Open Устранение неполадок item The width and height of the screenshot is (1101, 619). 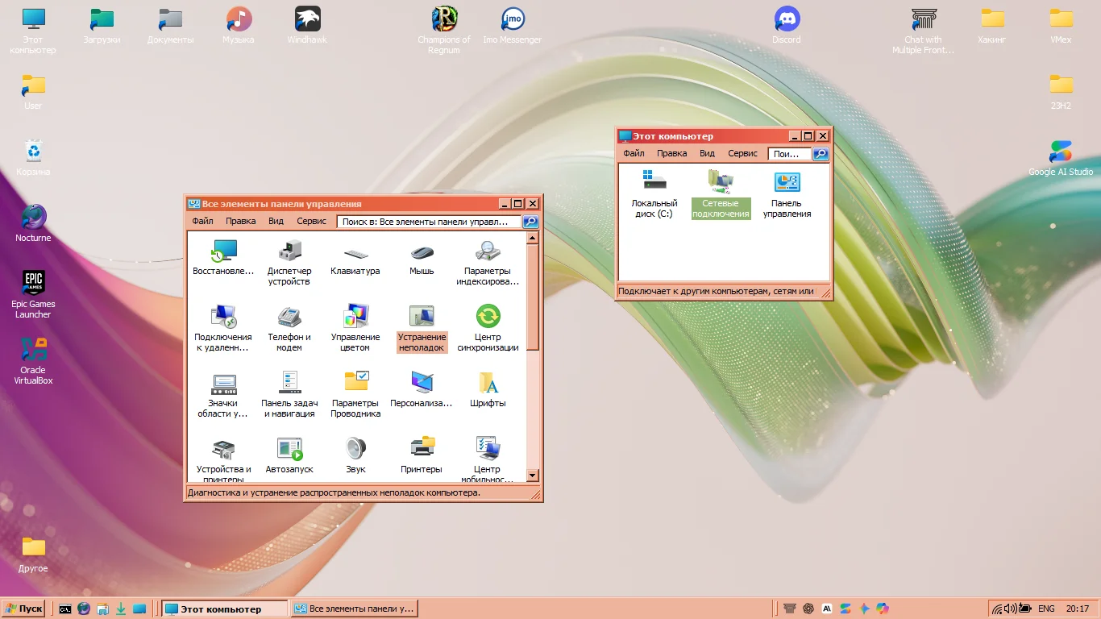coord(422,329)
